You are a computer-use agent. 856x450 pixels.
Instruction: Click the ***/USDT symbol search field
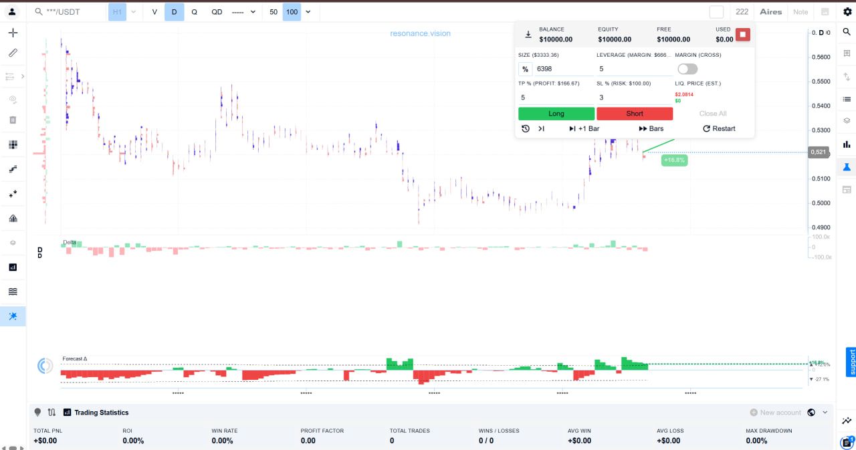coord(68,12)
